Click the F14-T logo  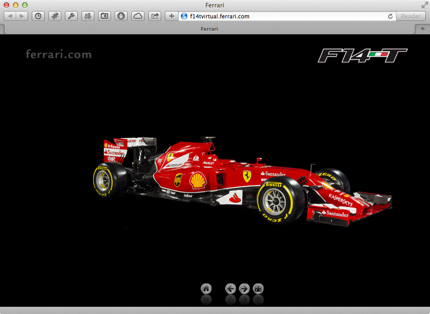point(362,56)
